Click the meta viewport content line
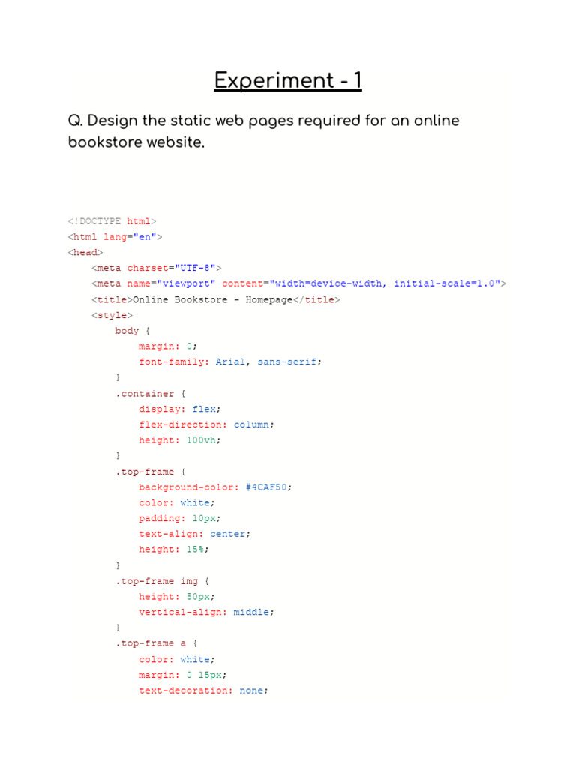576x768 pixels. tap(298, 283)
